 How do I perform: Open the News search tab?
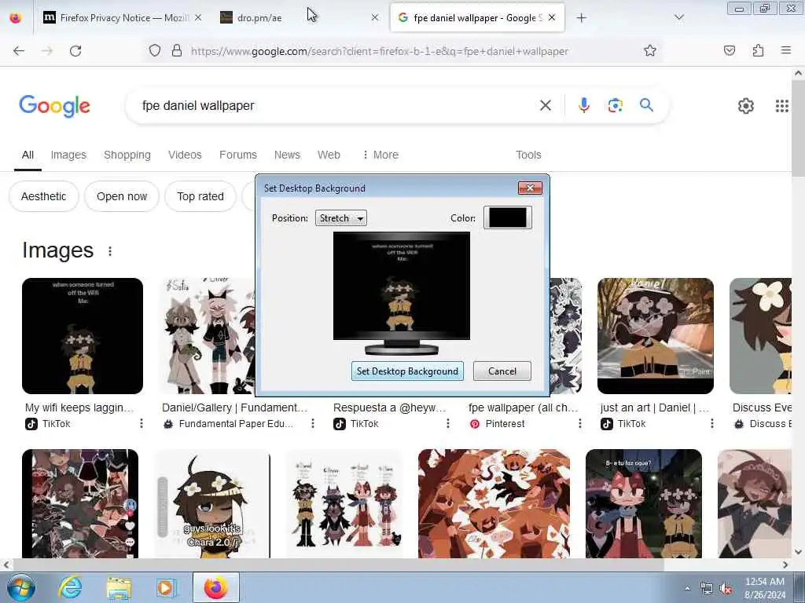pos(287,155)
